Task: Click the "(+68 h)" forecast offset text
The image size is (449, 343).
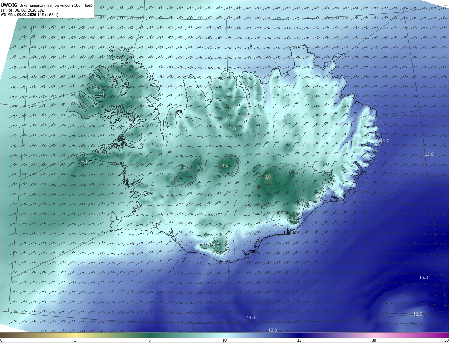Action: 51,15
